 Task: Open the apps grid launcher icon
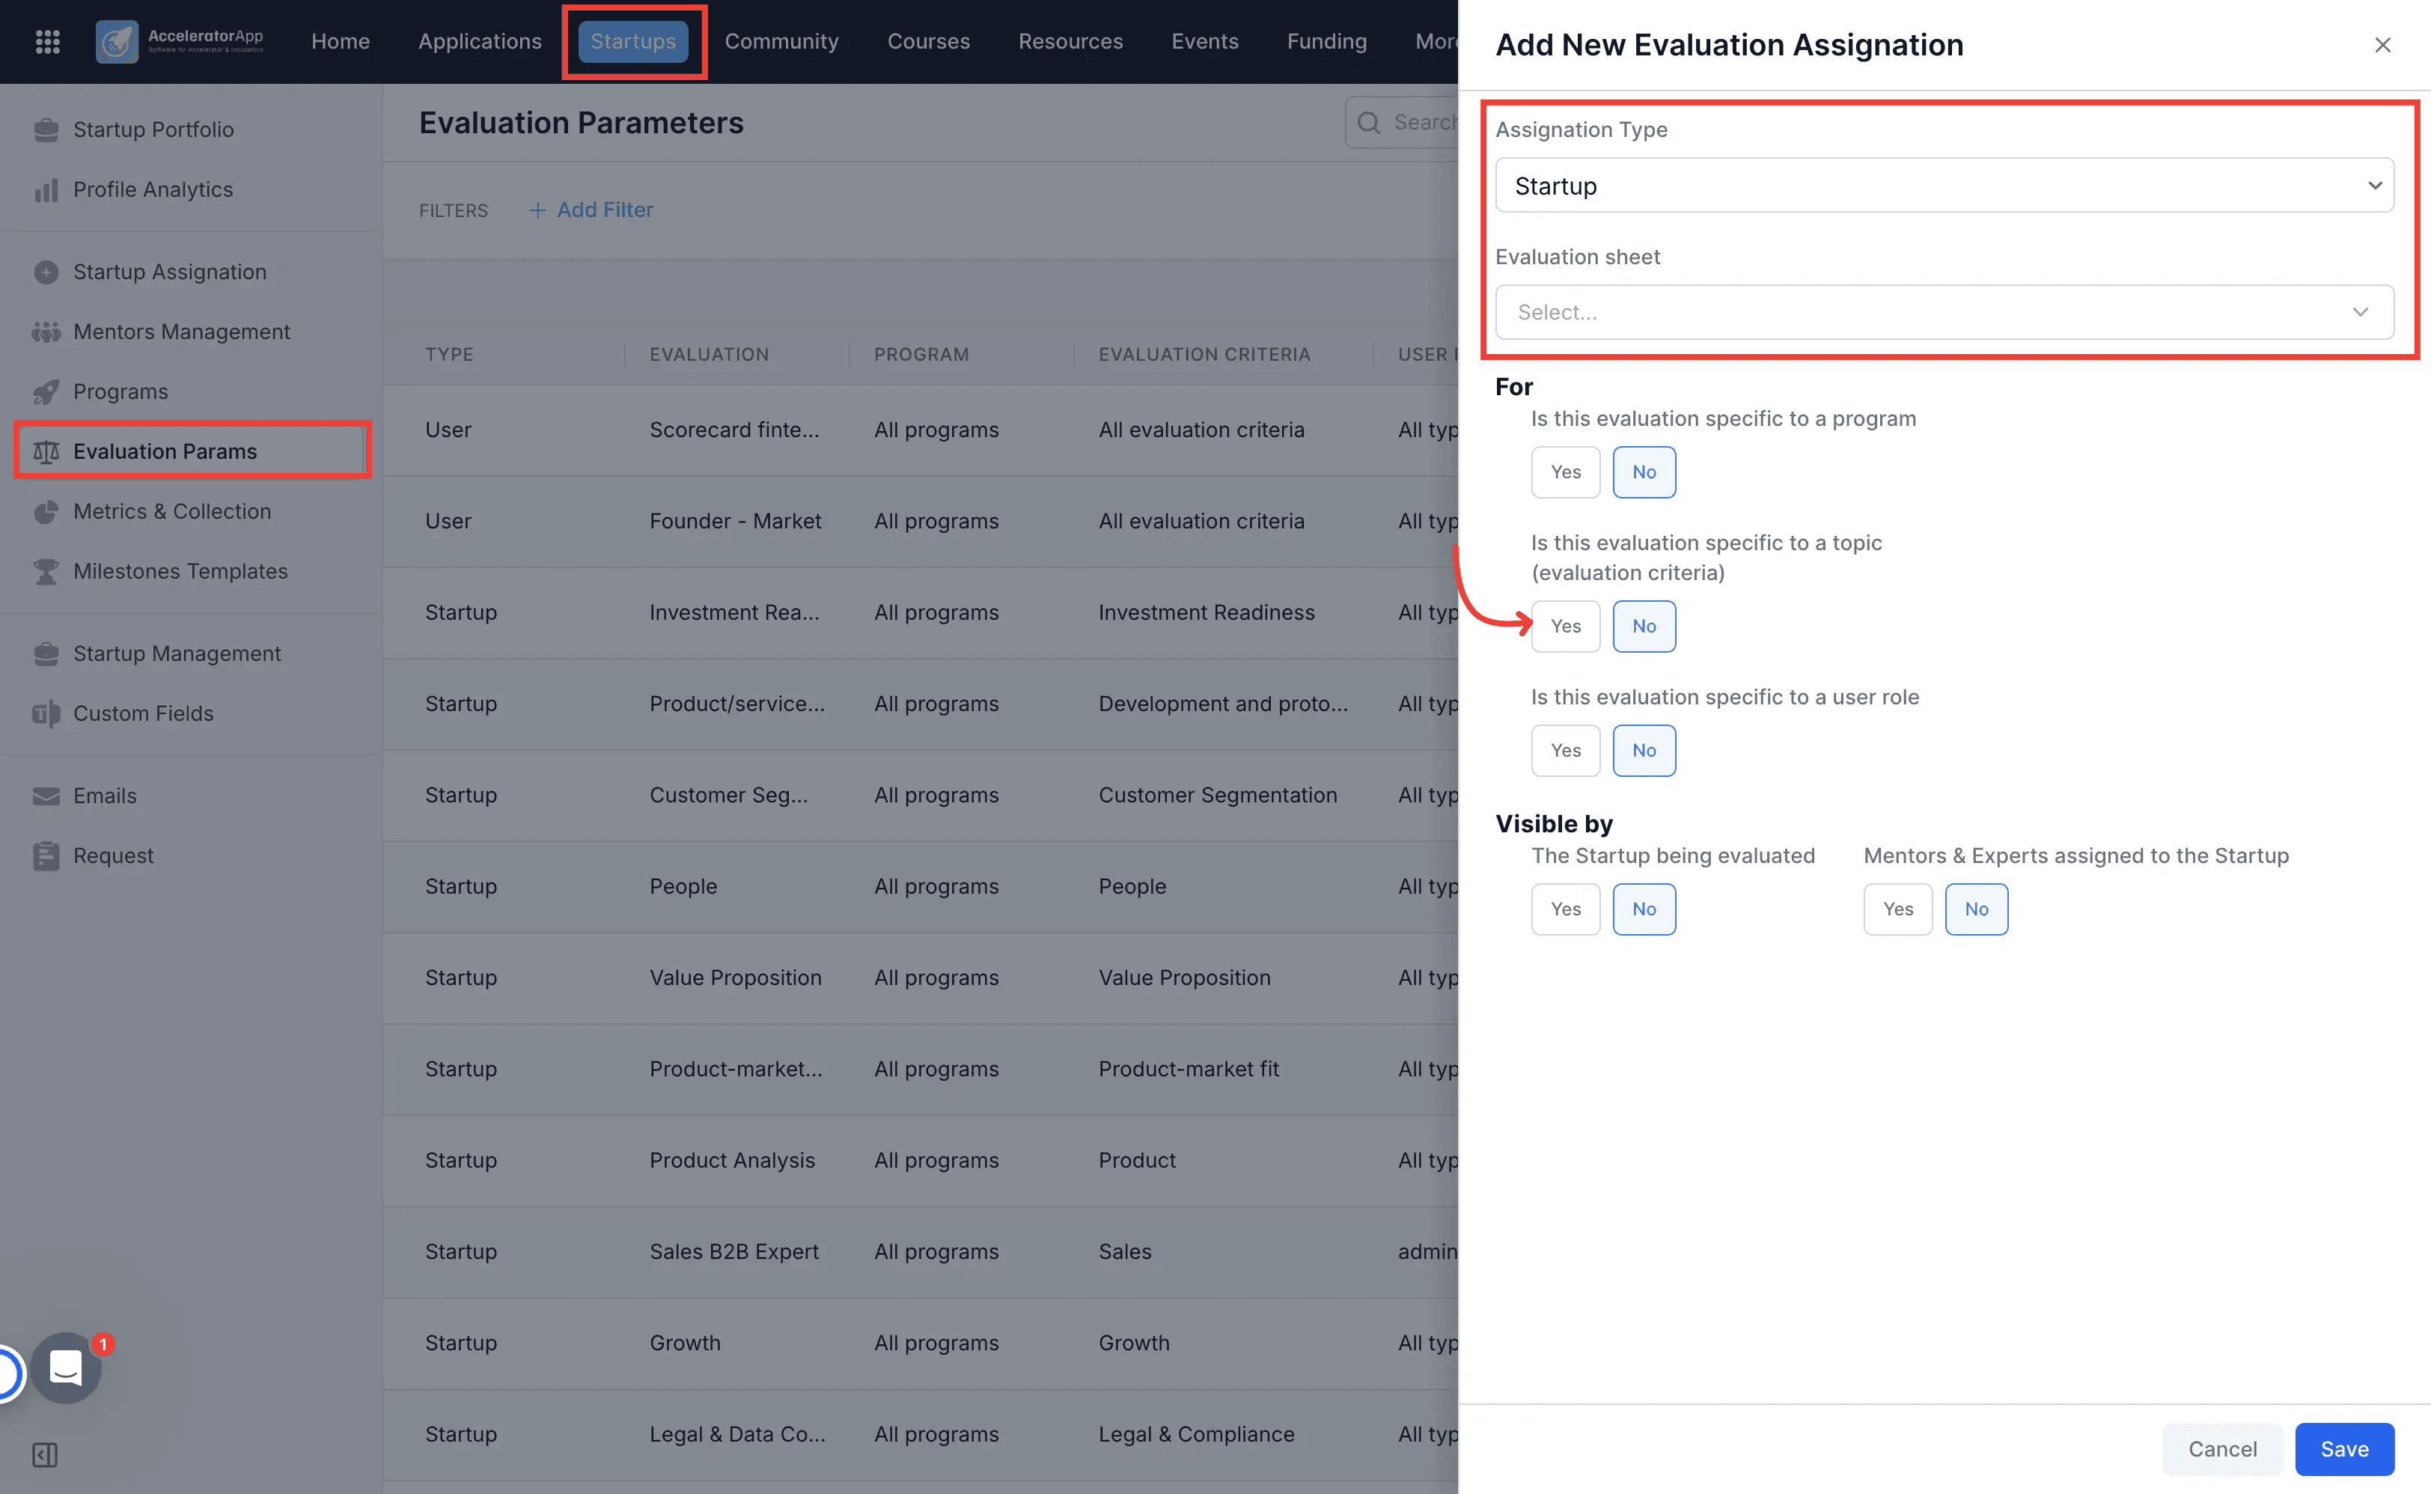point(47,41)
